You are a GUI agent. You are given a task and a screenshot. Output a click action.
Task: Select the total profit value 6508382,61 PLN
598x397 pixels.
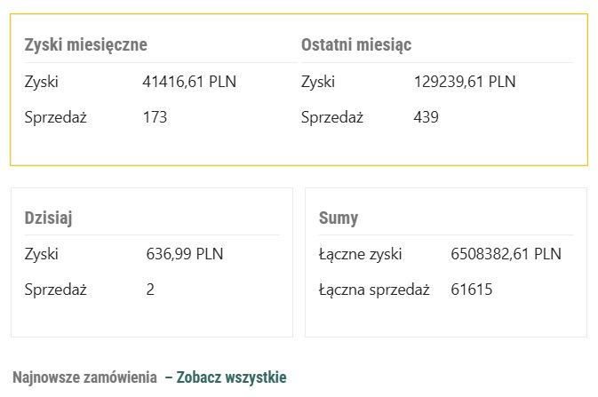506,255
